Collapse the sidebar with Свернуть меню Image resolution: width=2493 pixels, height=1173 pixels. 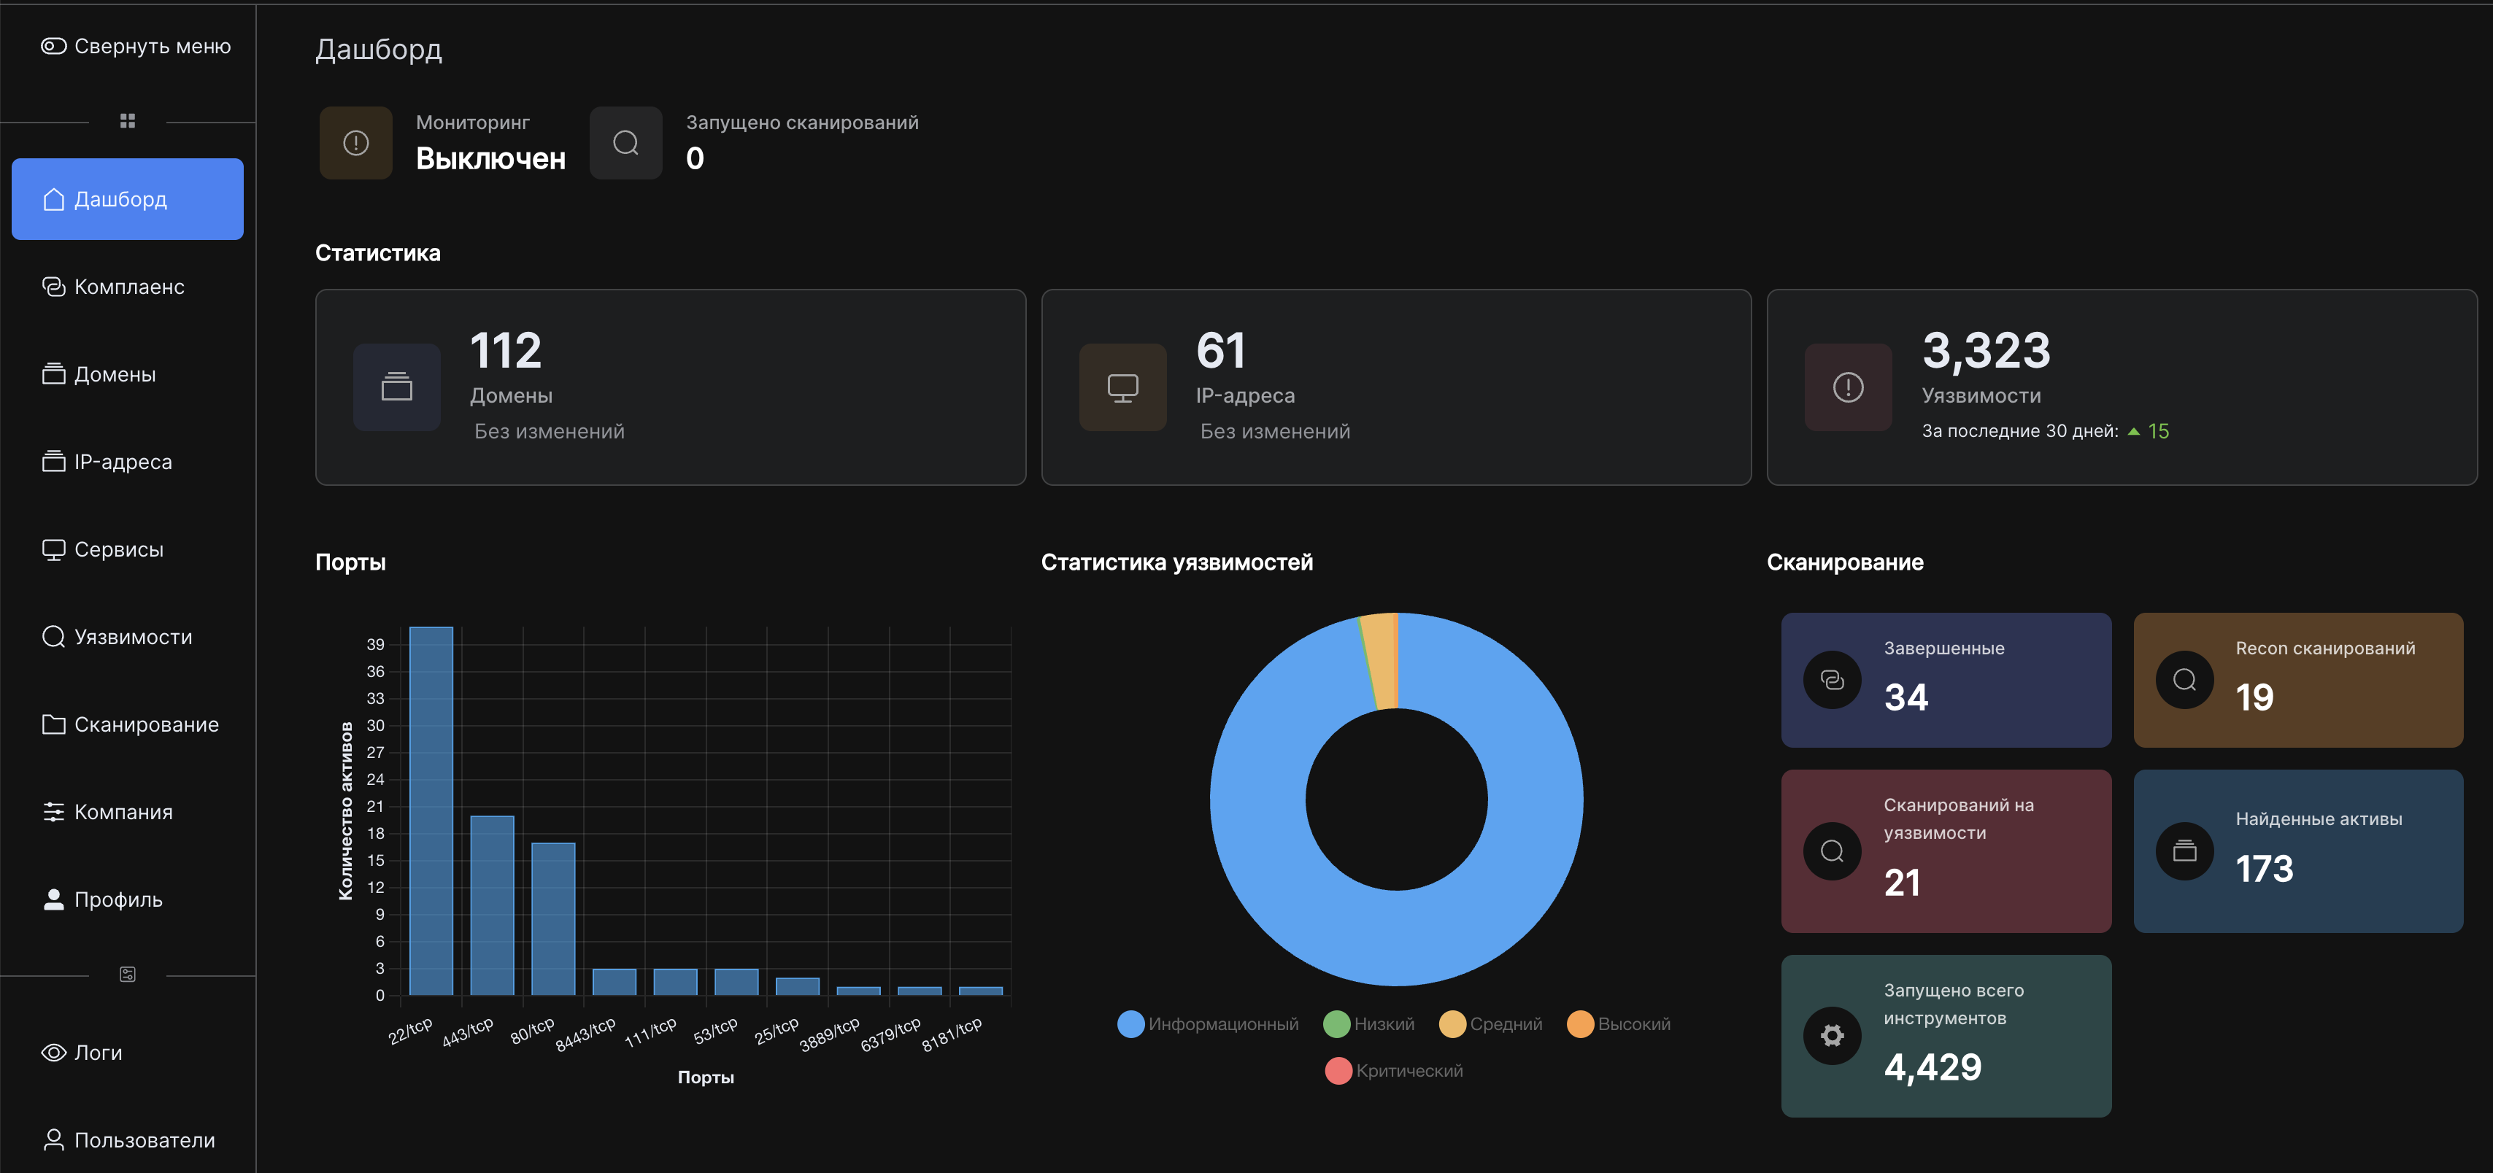[136, 47]
